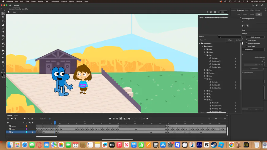
Task: Click the Loop playback icon
Action: pos(144,119)
